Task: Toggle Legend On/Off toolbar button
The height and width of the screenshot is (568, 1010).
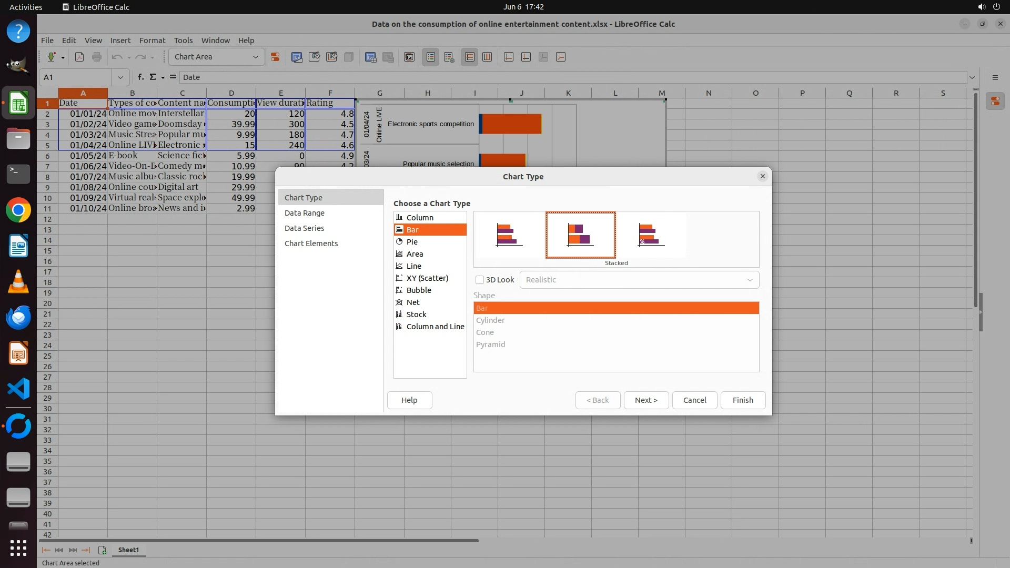Action: tap(430, 57)
